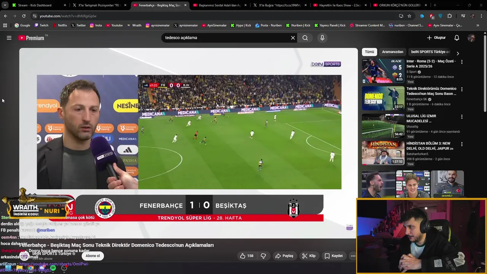Open Chrome from the taskbar
The height and width of the screenshot is (274, 487).
tap(30, 268)
